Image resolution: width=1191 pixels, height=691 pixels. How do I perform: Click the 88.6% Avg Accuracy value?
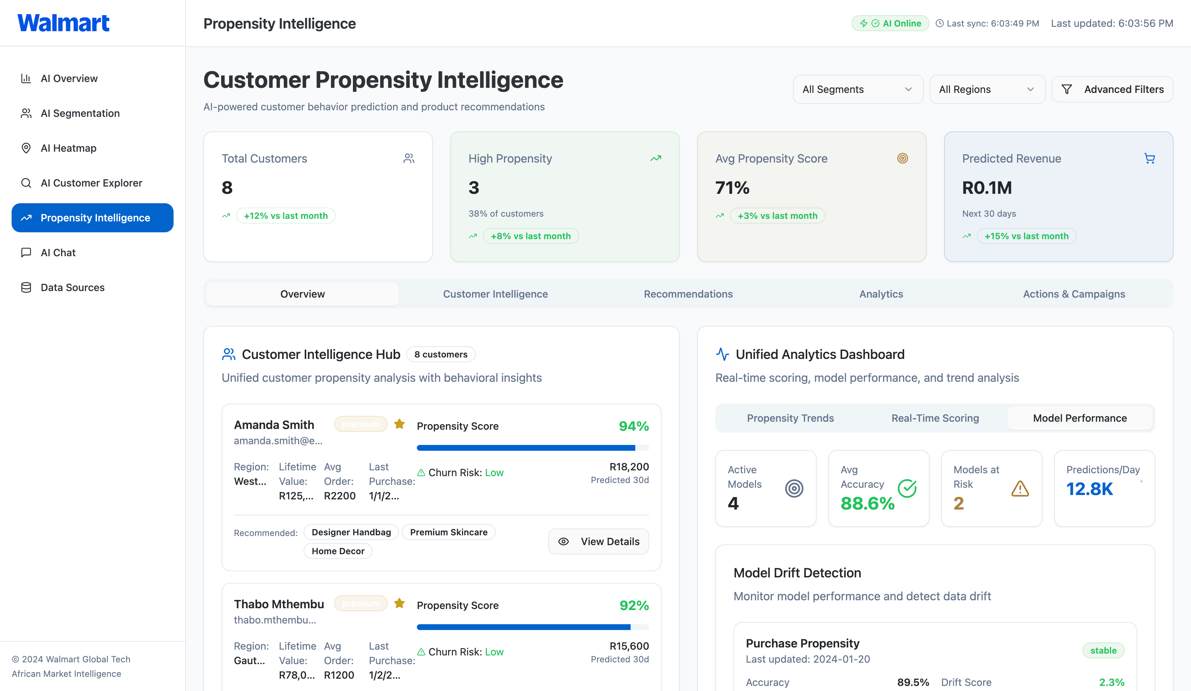867,503
